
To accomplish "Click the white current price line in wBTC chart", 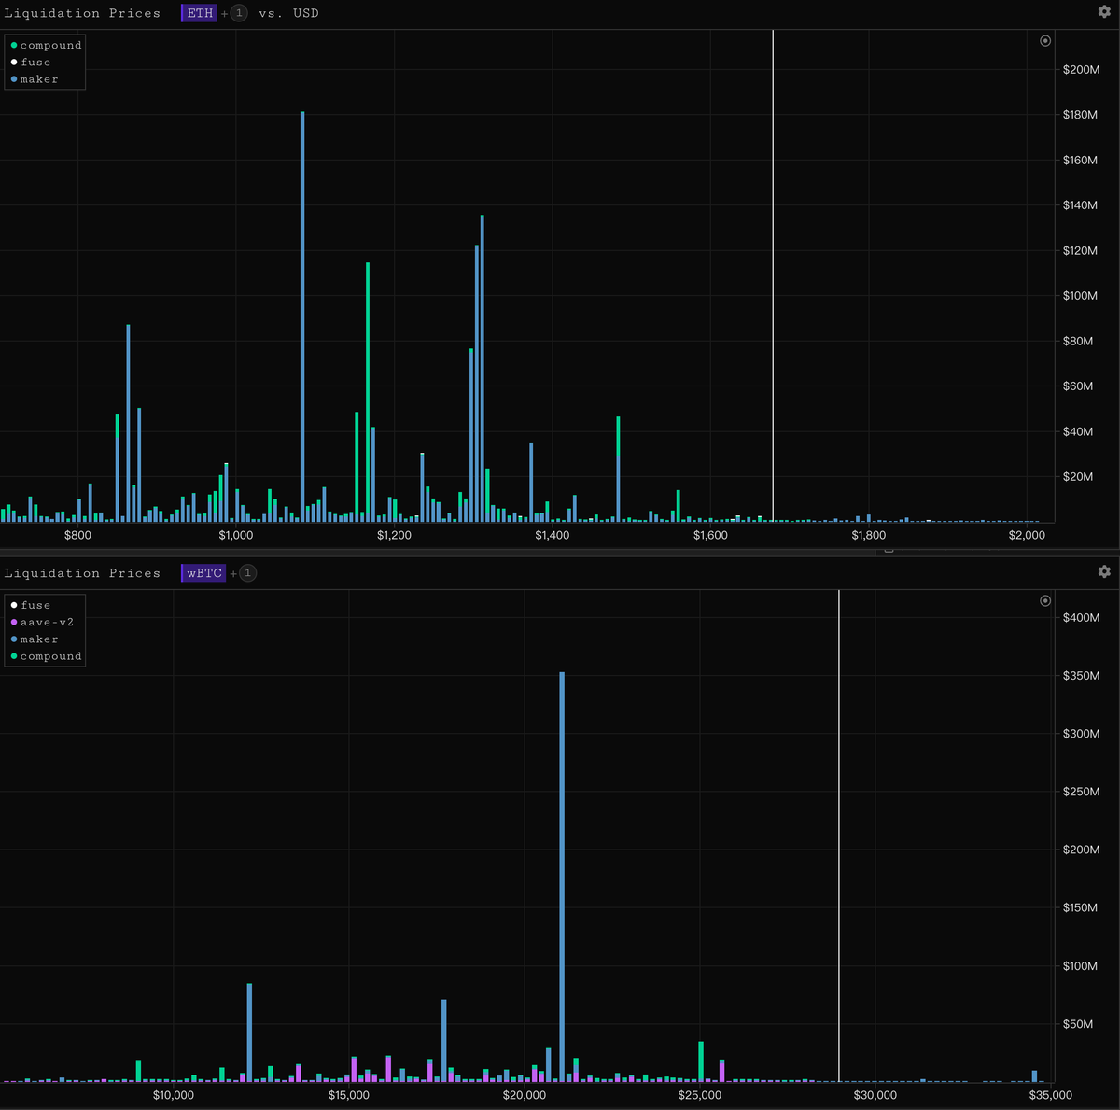I will pos(839,836).
